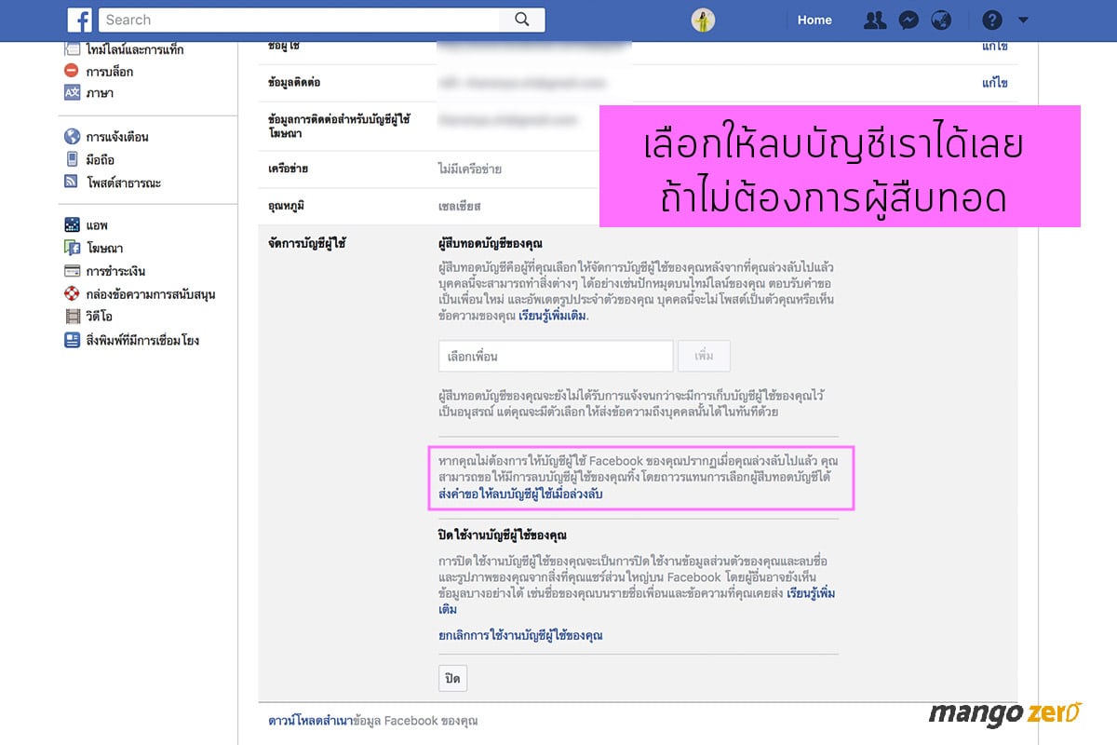1117x745 pixels.
Task: Click the search magnifier button
Action: (x=521, y=20)
